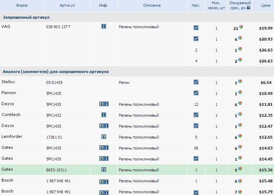Open the photo icon for Lemforder 17261 01

[104, 136]
